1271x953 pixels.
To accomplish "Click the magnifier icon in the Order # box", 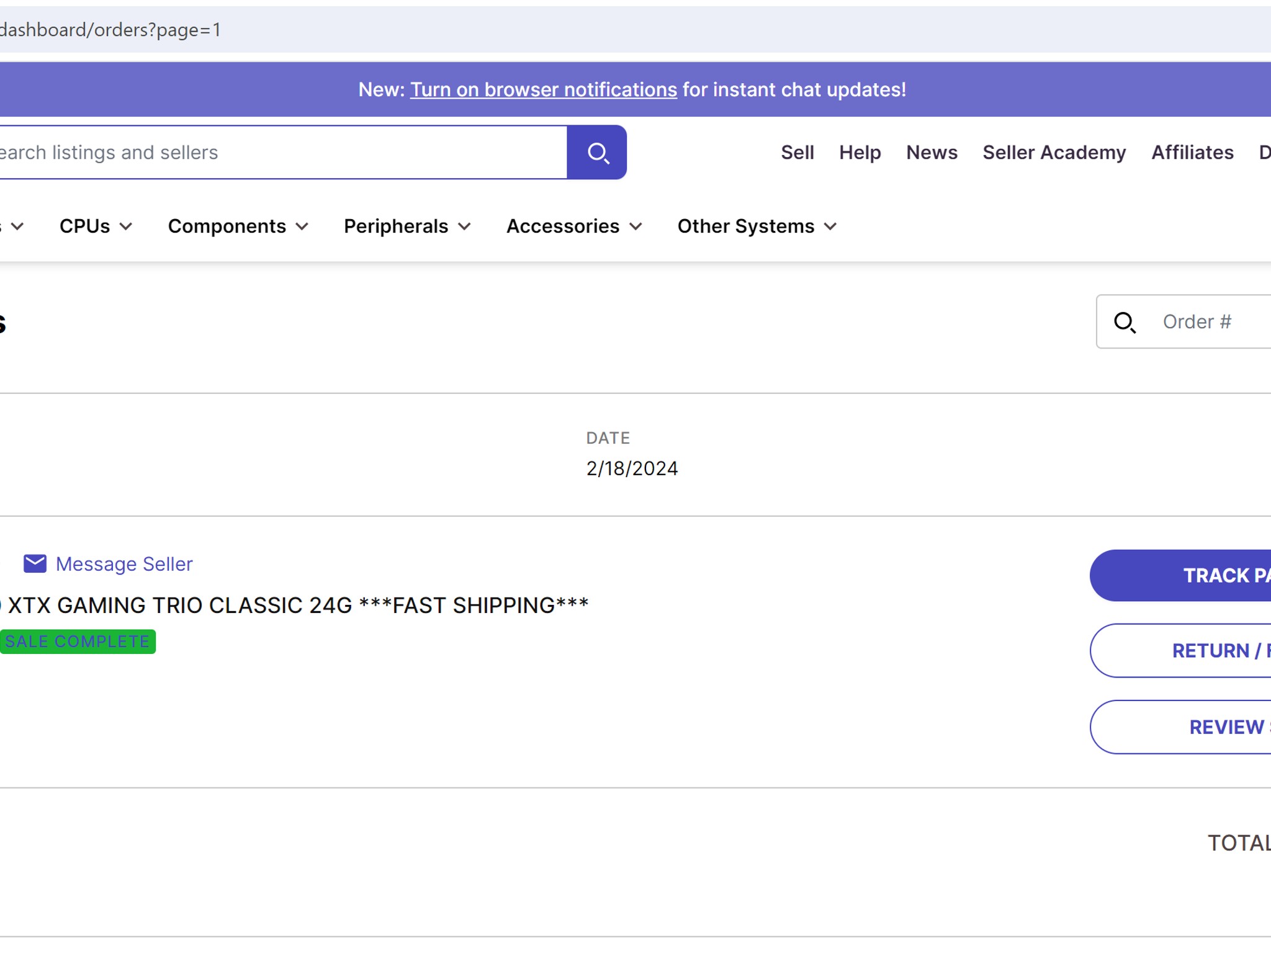I will tap(1125, 323).
